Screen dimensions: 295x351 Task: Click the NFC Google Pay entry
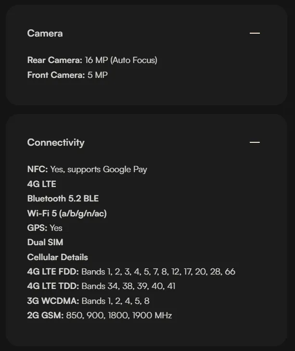pyautogui.click(x=87, y=169)
